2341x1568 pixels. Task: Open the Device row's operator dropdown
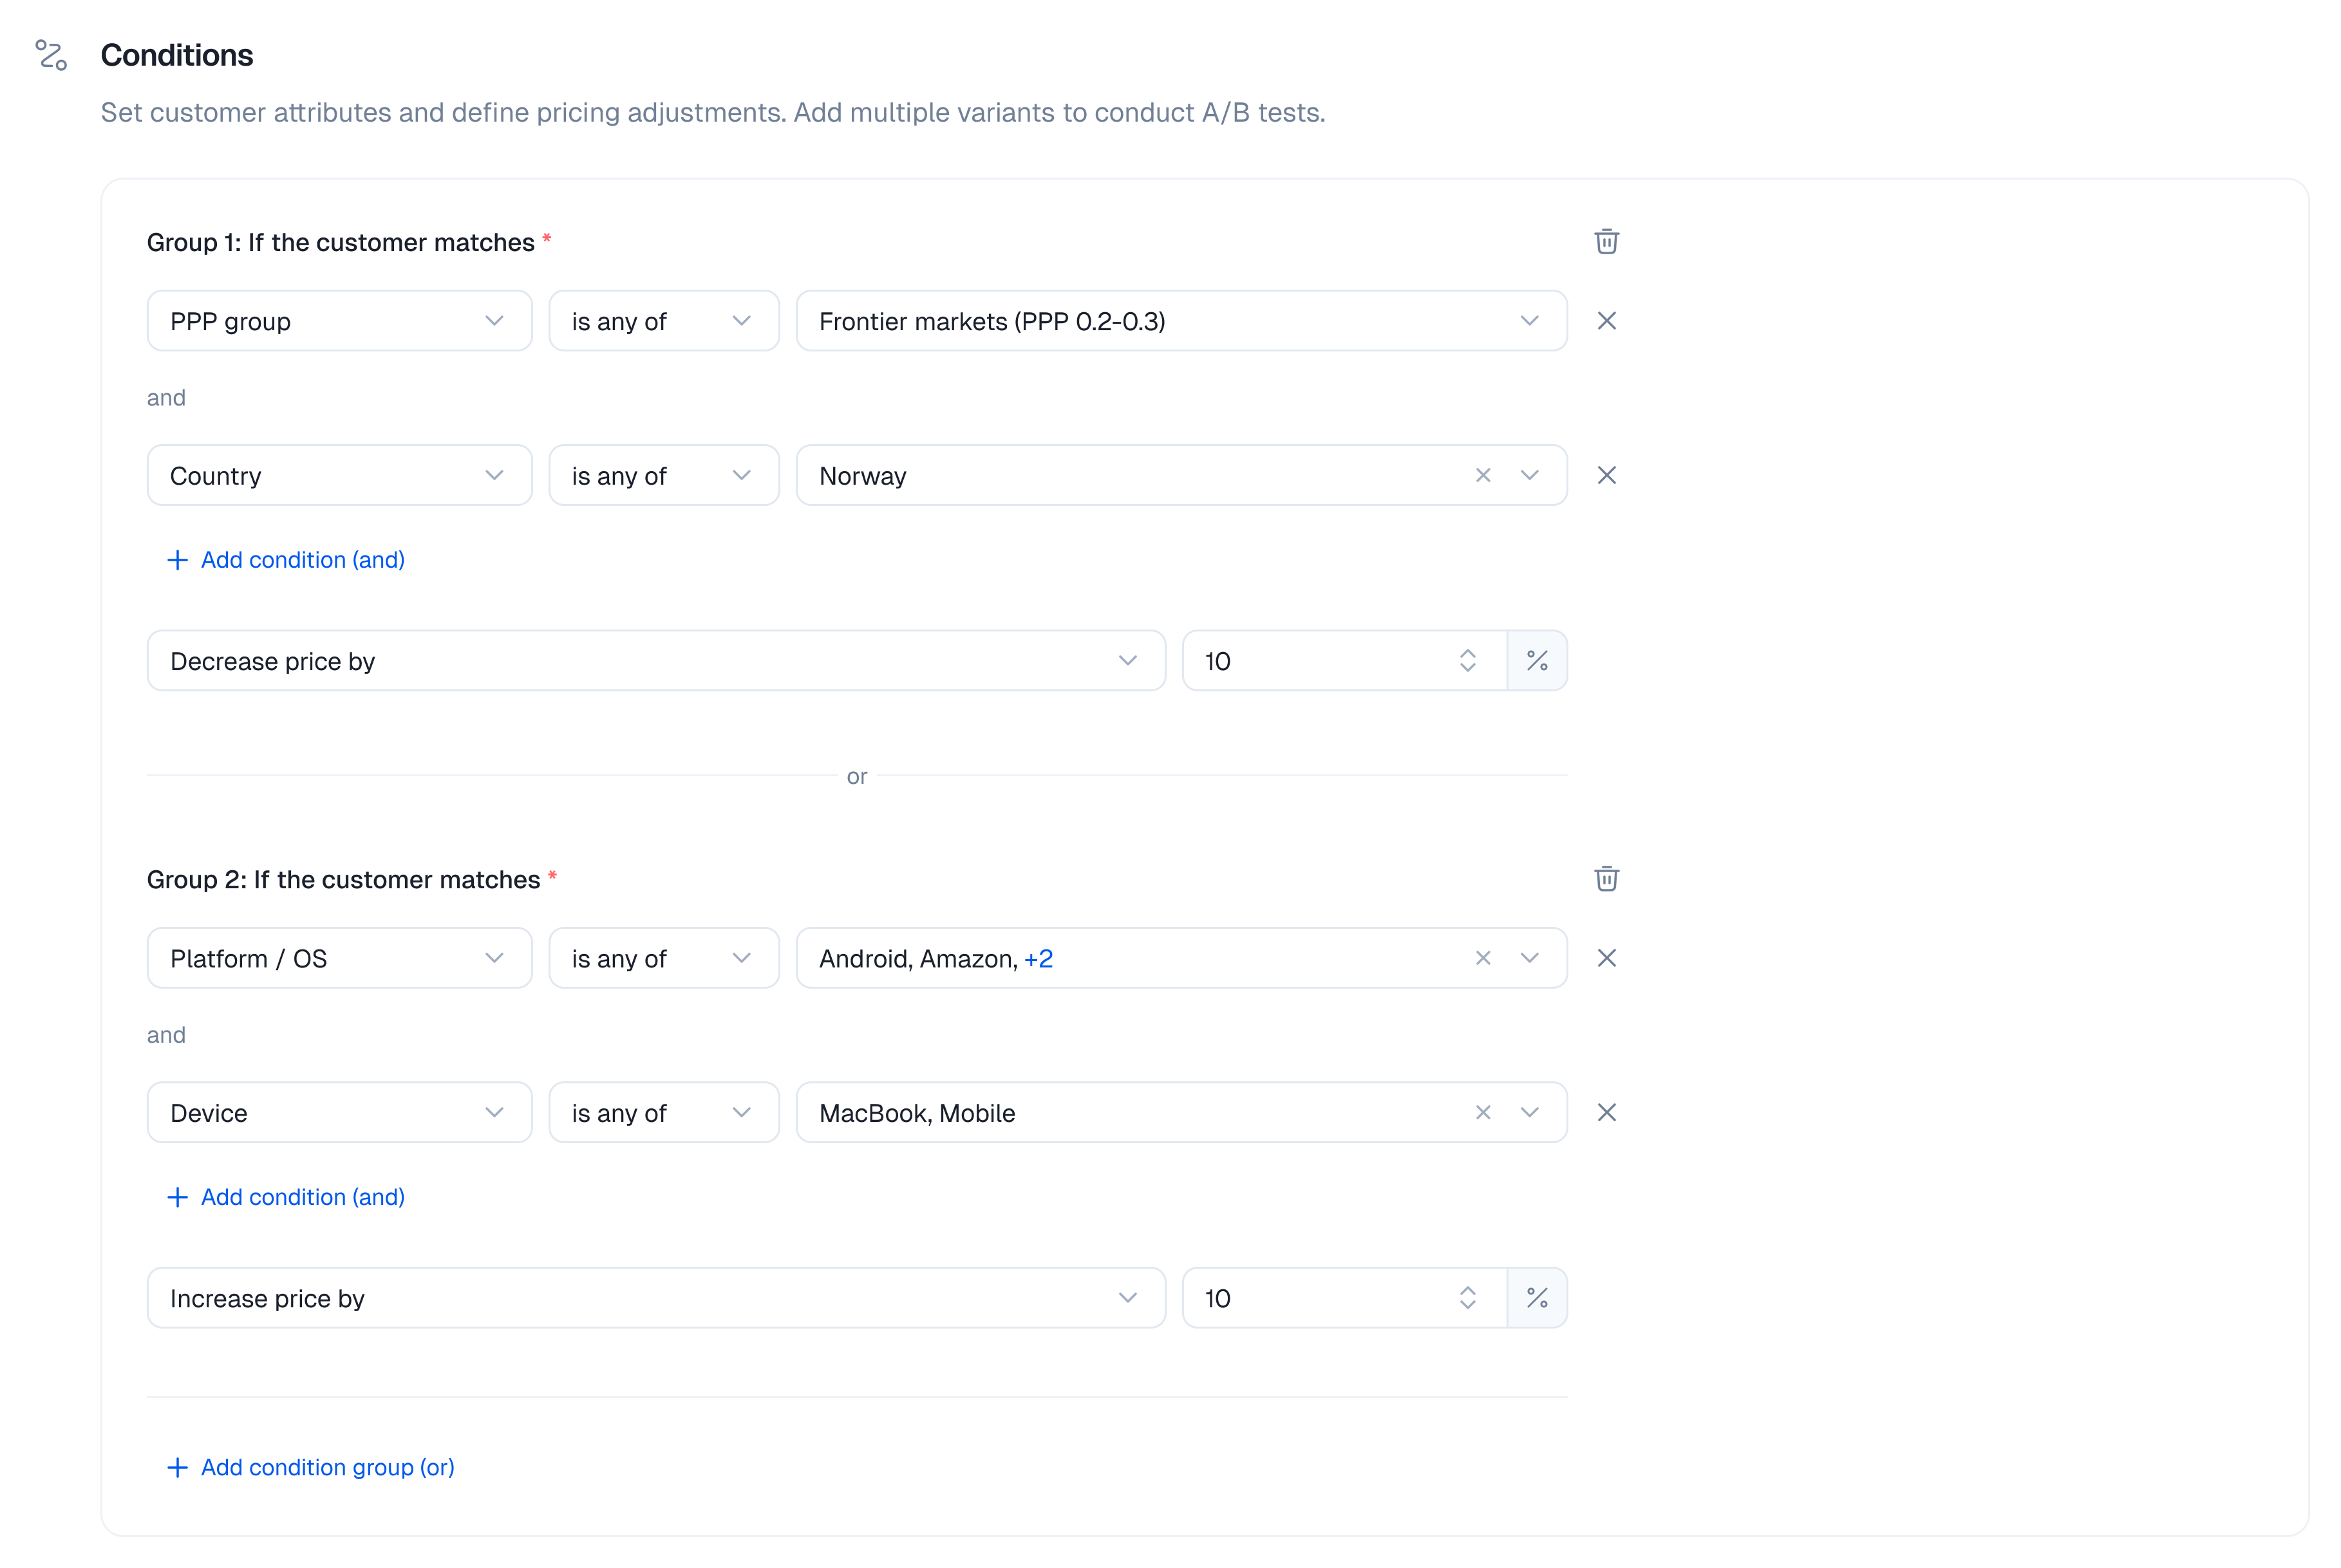(663, 1113)
